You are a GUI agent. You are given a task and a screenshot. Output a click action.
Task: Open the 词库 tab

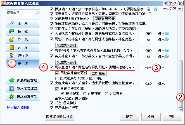tap(23, 47)
